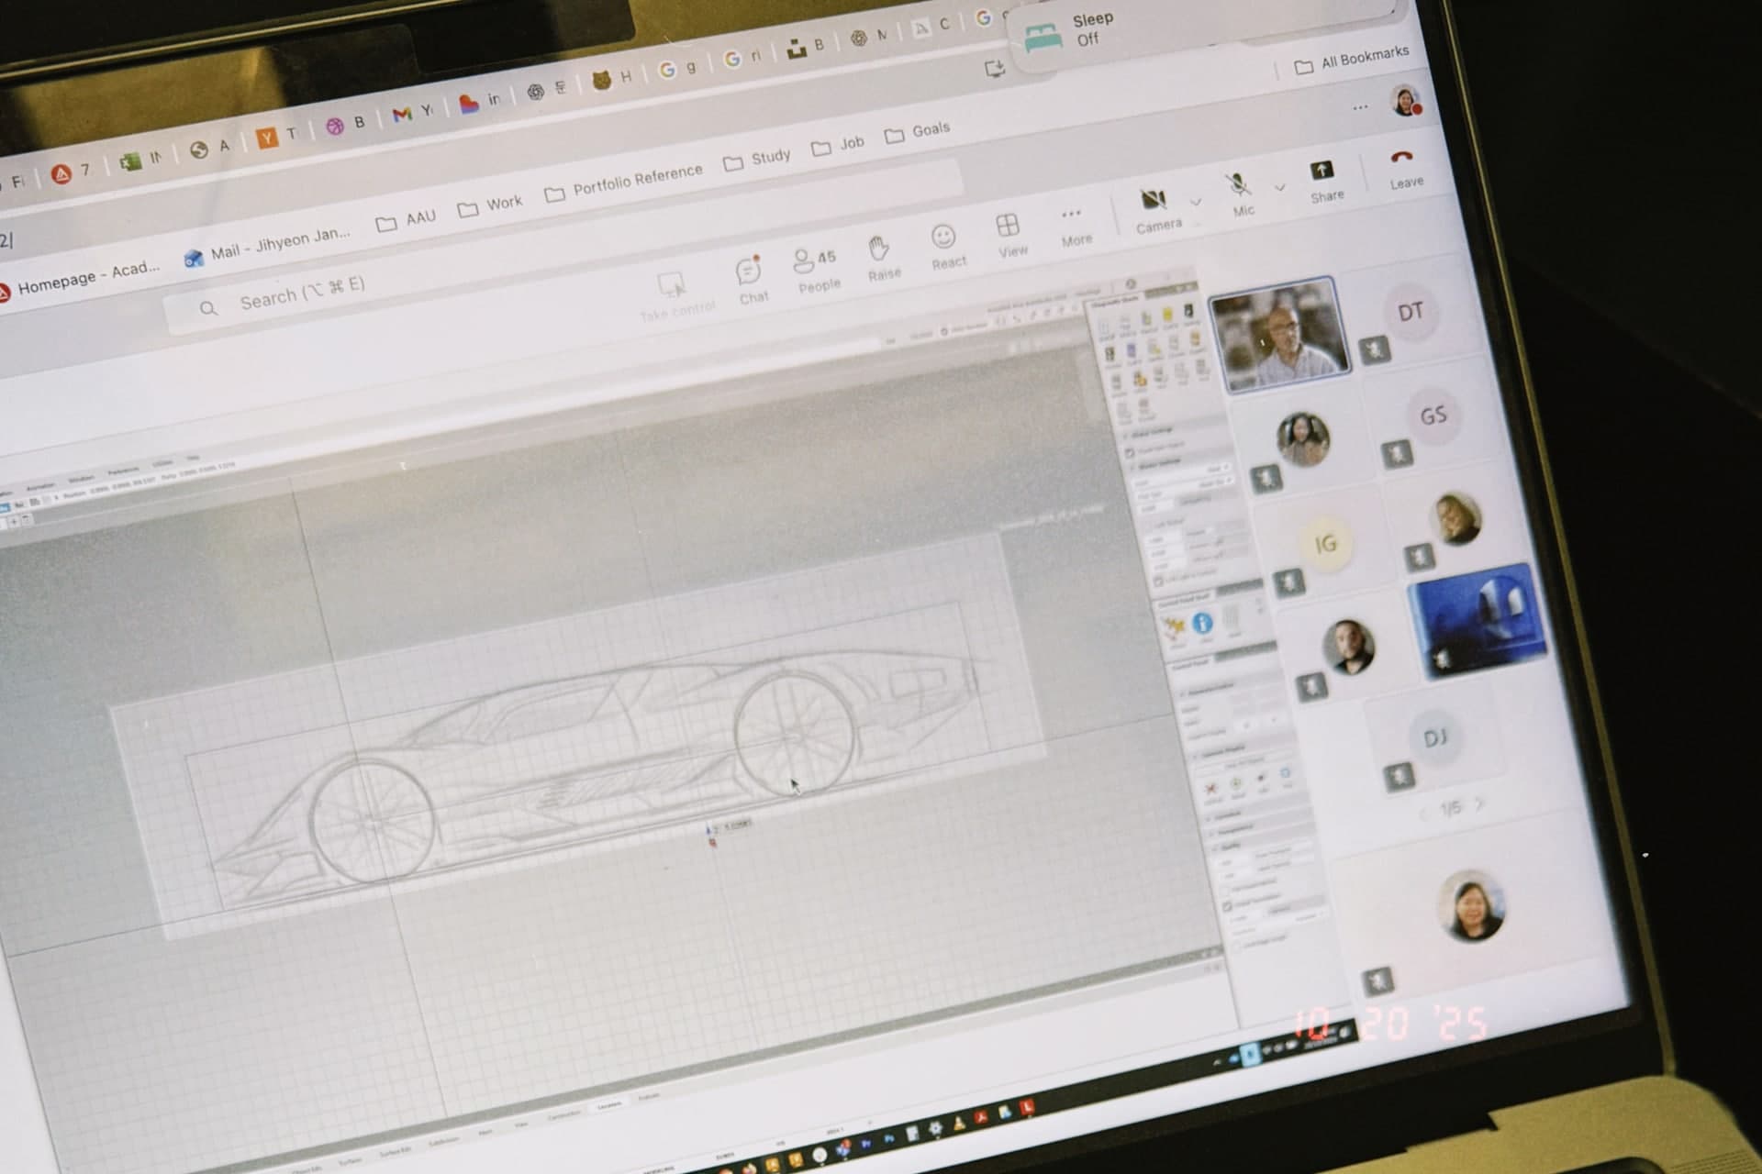Viewport: 1762px width, 1174px height.
Task: Switch to the red triangle tab labeled 7
Action: coord(71,172)
